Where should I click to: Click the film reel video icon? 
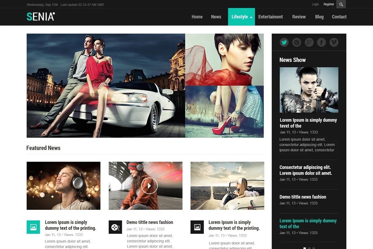(115, 227)
